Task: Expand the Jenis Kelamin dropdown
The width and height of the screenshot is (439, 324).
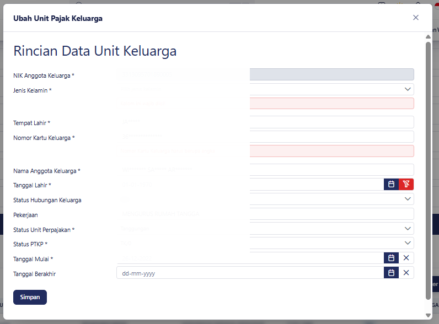Action: (265, 89)
